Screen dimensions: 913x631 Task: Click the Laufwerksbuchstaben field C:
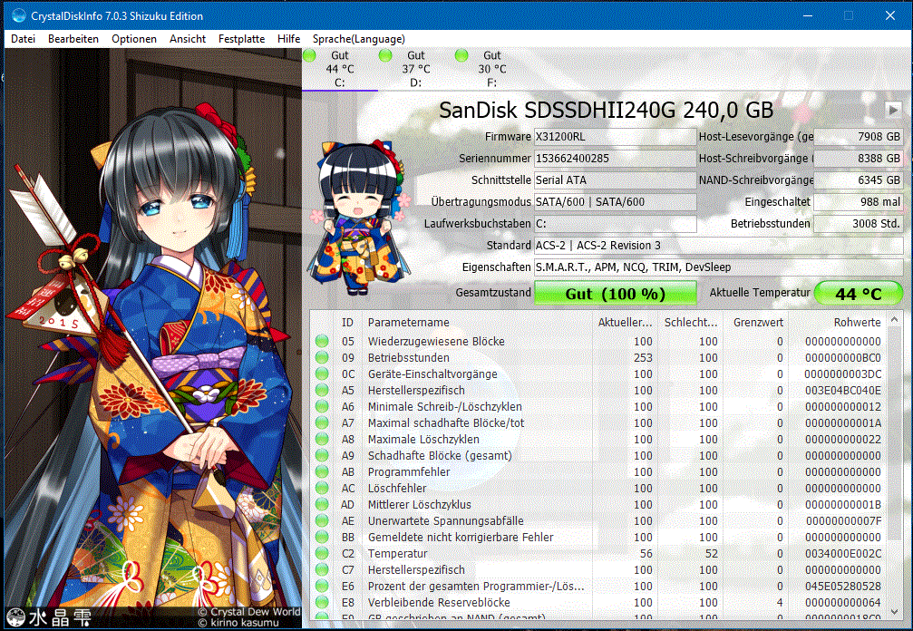615,224
